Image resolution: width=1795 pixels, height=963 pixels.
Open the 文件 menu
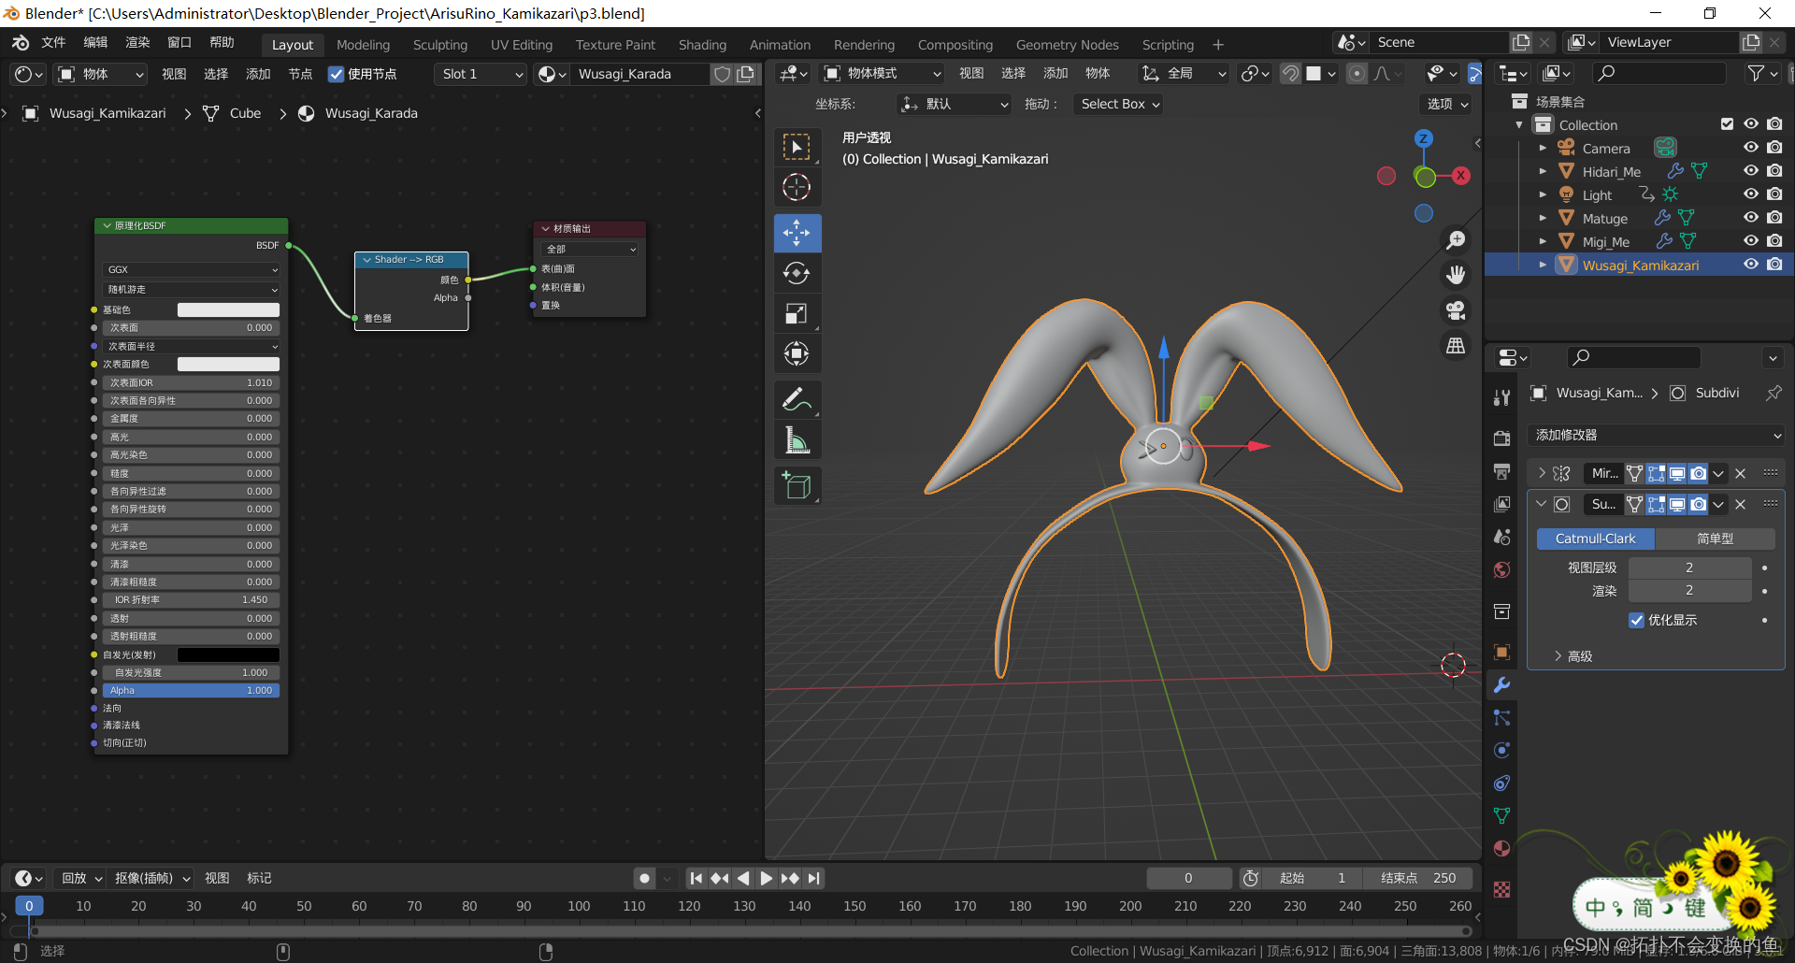pyautogui.click(x=54, y=42)
